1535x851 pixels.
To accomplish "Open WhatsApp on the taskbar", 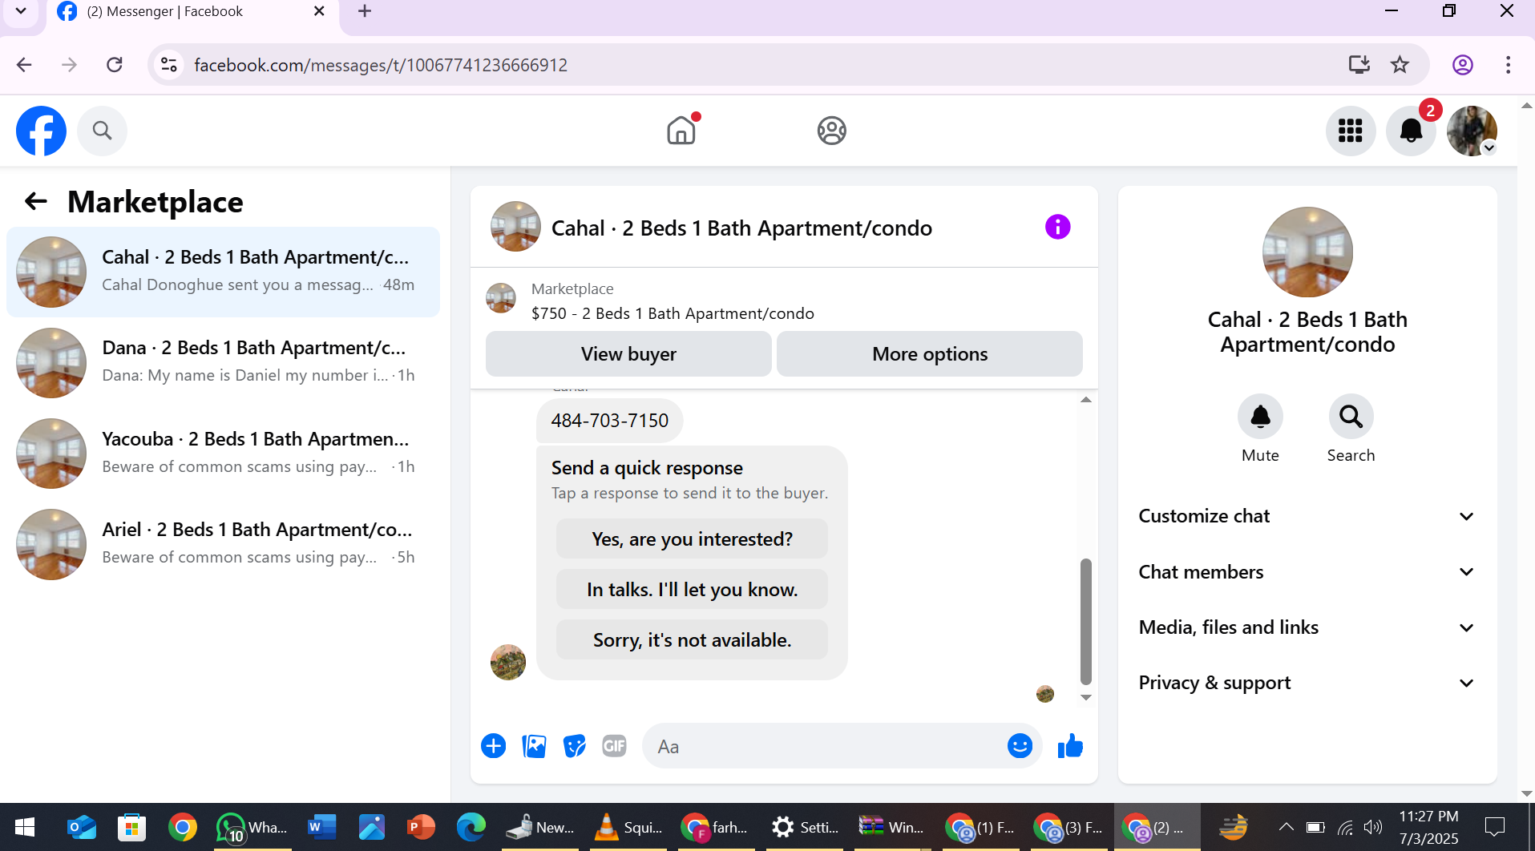I will (x=251, y=827).
